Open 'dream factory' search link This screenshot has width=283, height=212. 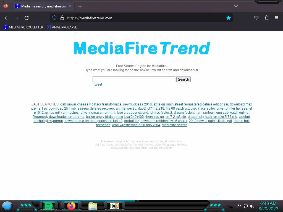(x=184, y=113)
